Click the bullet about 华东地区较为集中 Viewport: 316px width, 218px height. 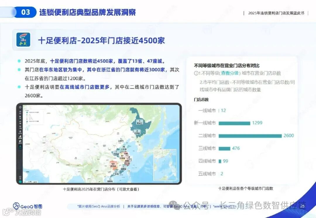pos(102,74)
